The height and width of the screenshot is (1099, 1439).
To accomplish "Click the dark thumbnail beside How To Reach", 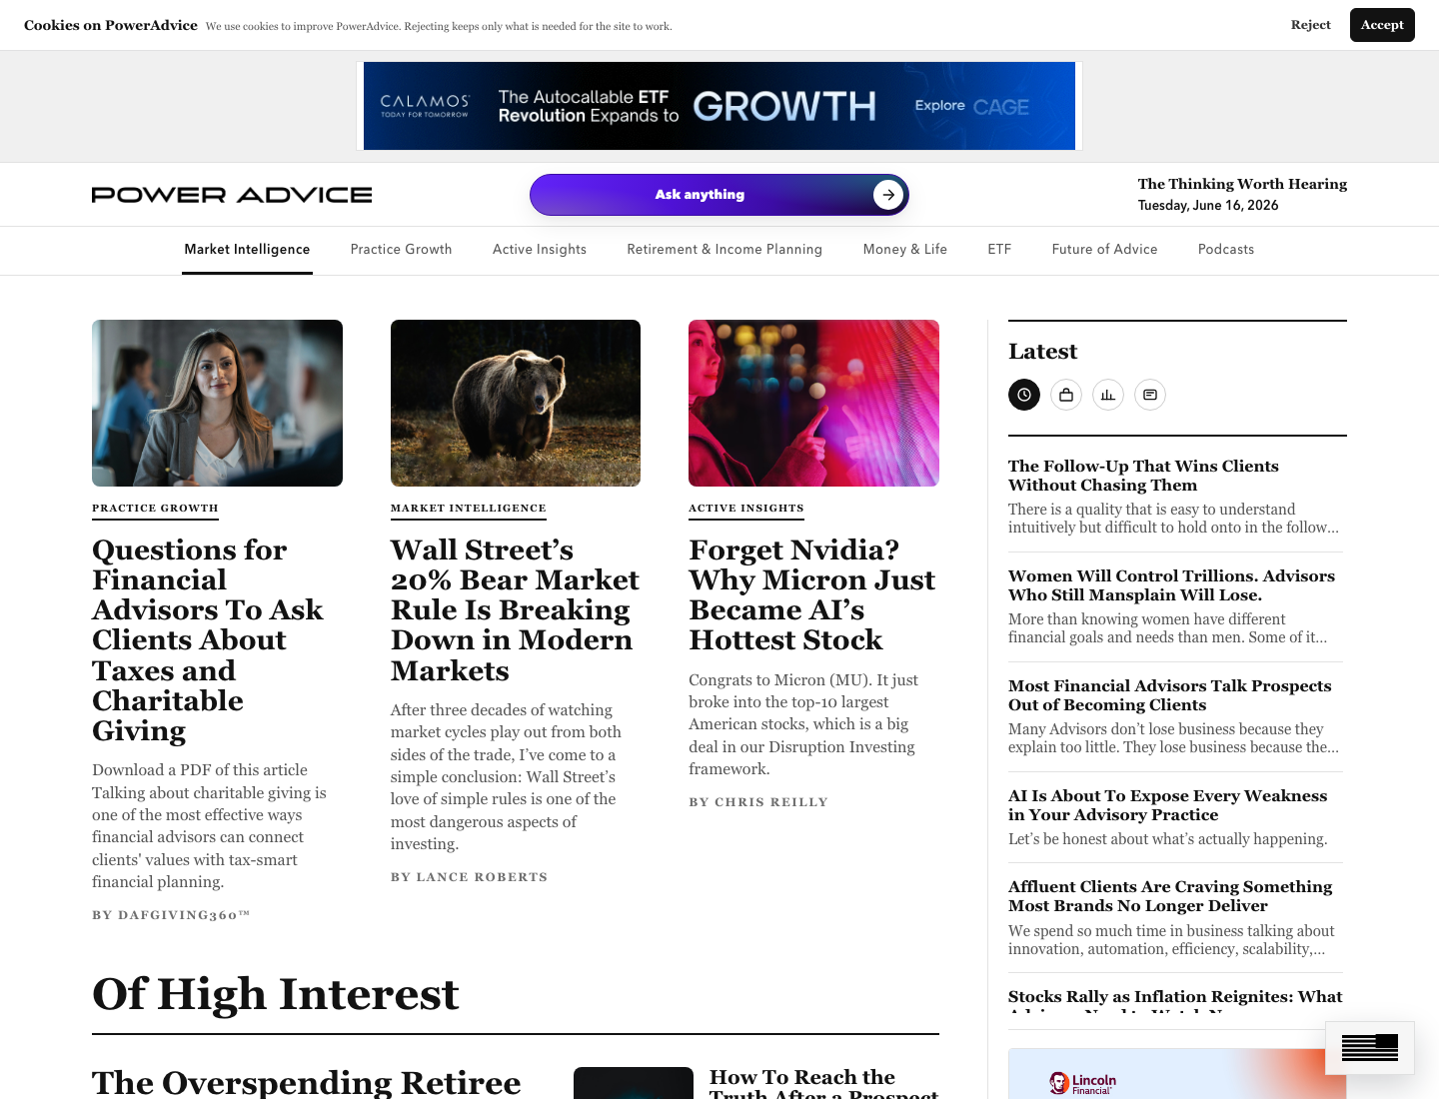I will (634, 1083).
